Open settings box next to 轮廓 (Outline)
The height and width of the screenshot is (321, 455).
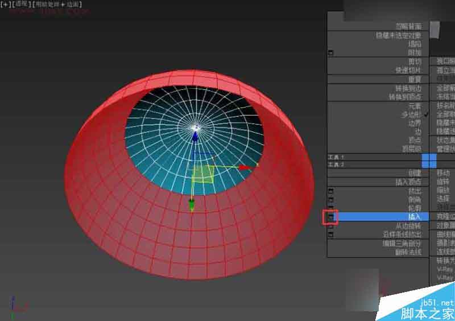[330, 207]
